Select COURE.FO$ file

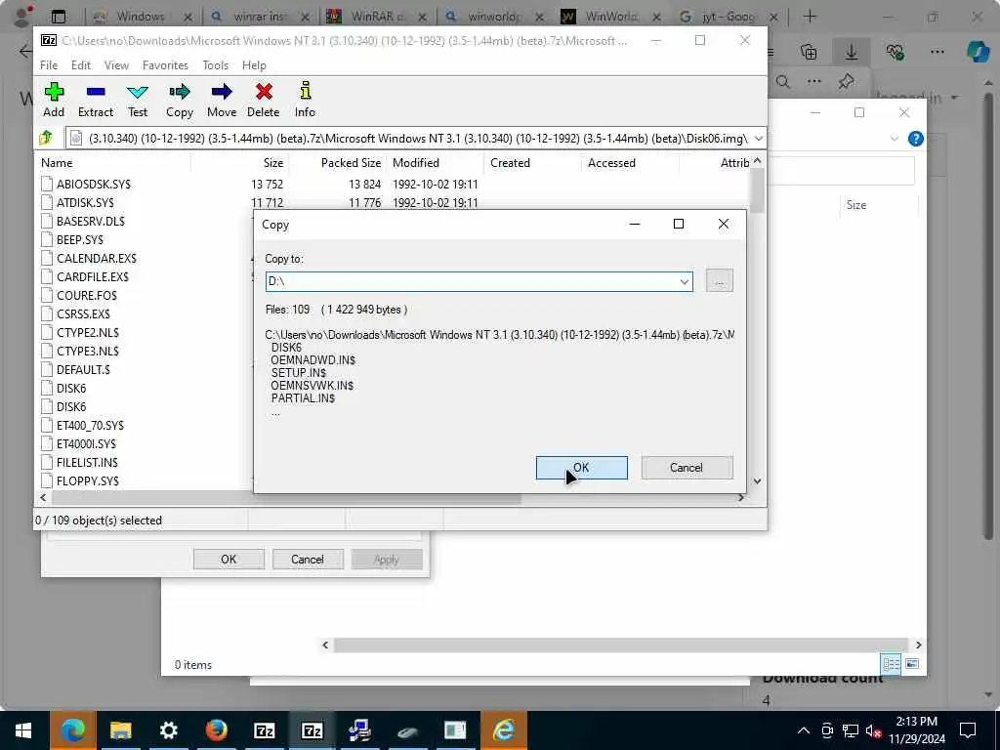tap(87, 295)
